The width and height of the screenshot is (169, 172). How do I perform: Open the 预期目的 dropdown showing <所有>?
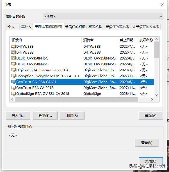103,17
